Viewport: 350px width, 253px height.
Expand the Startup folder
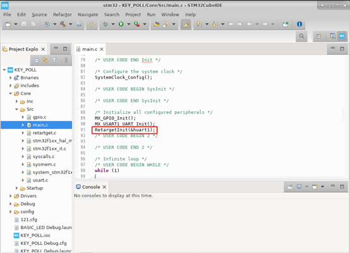(16, 188)
